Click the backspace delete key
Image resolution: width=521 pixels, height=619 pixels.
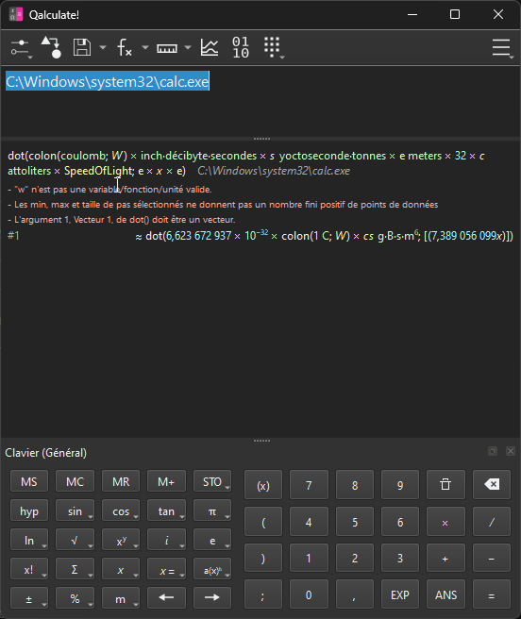(x=492, y=485)
